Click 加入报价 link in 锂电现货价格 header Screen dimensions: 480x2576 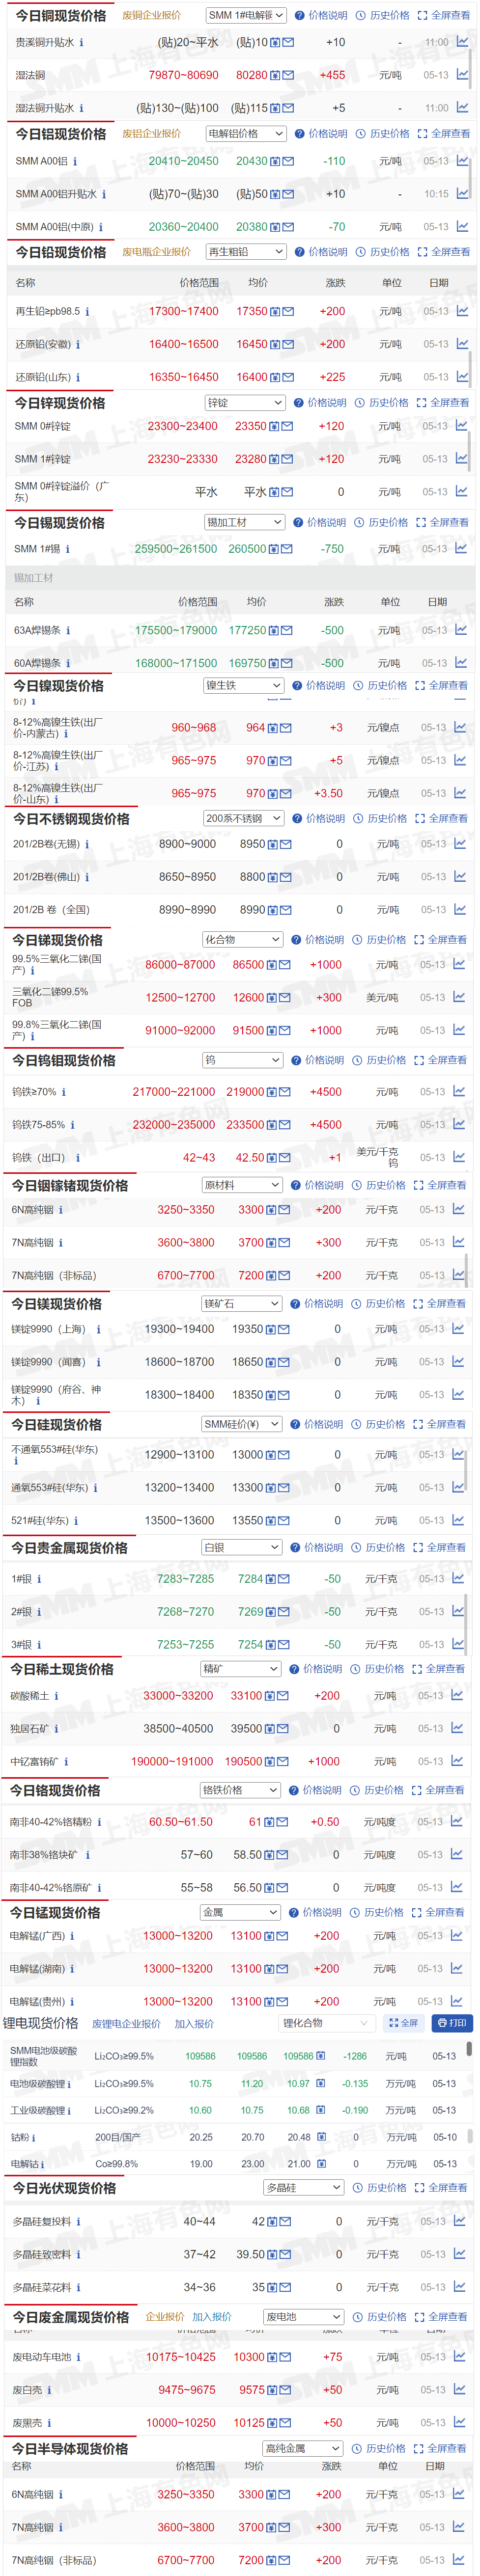coord(194,2024)
